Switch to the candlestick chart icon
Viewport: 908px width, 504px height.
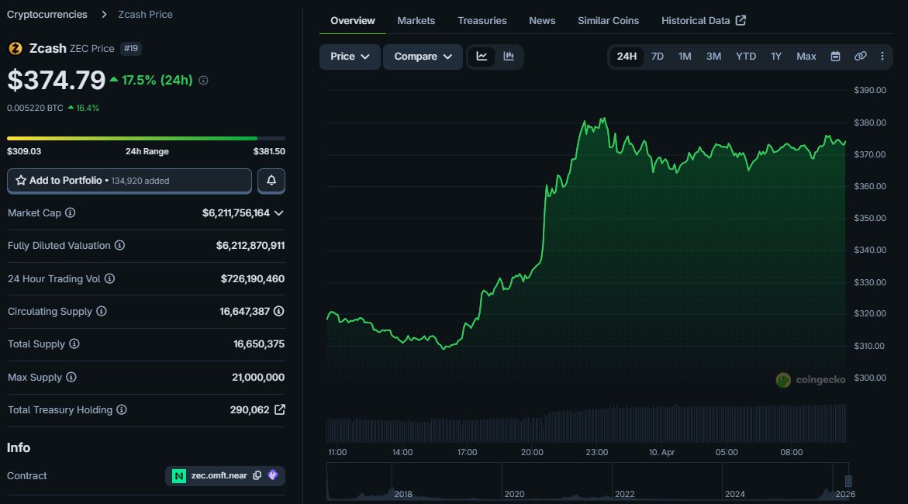(x=509, y=57)
